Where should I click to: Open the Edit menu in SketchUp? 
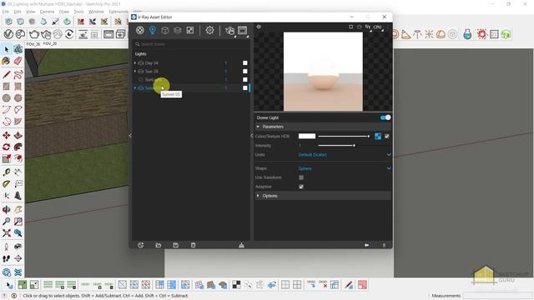tap(18, 12)
